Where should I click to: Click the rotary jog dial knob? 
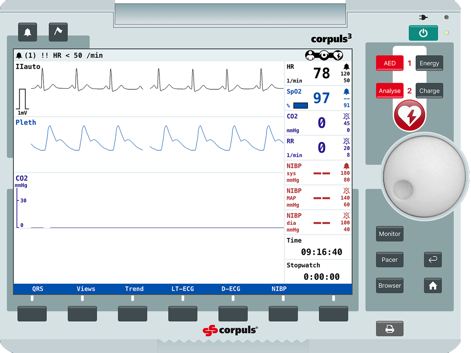(x=424, y=176)
